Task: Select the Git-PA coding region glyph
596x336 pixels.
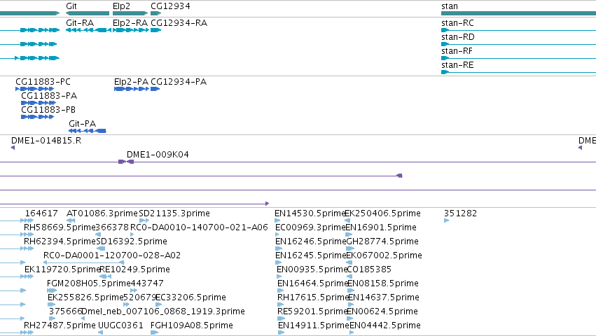Action: [87, 131]
